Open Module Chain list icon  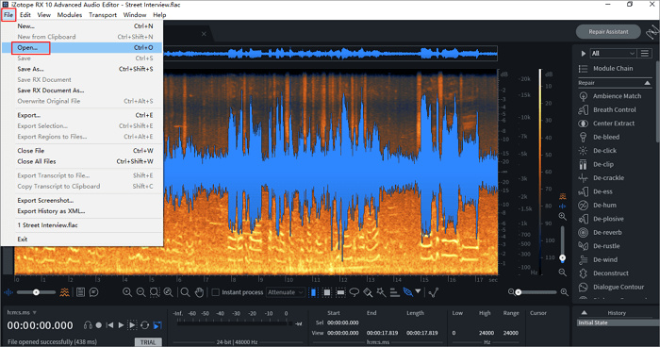click(583, 69)
